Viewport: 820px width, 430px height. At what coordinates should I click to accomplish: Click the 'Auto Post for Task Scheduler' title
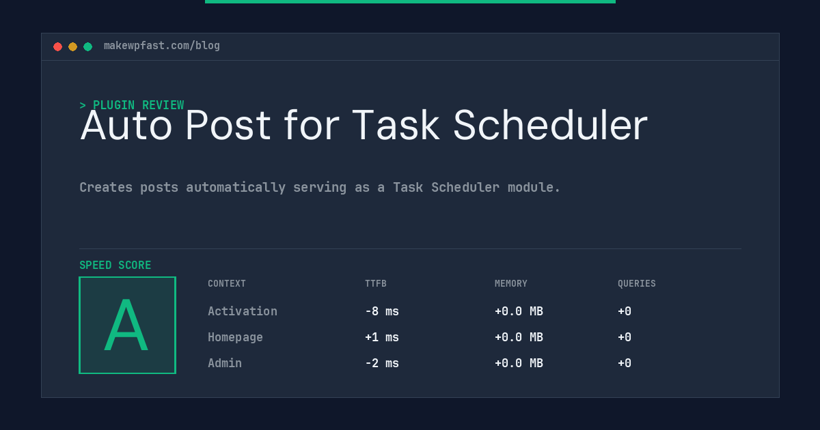[x=364, y=126]
